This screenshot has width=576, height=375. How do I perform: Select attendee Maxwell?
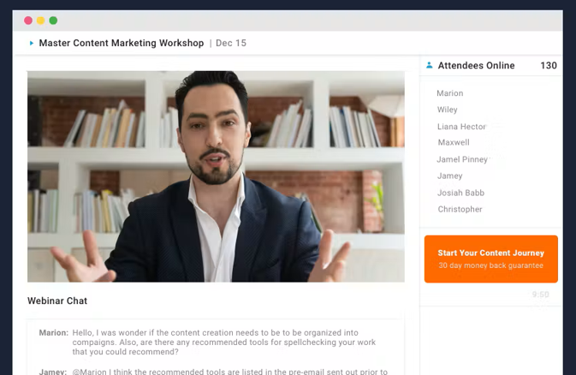(x=454, y=142)
